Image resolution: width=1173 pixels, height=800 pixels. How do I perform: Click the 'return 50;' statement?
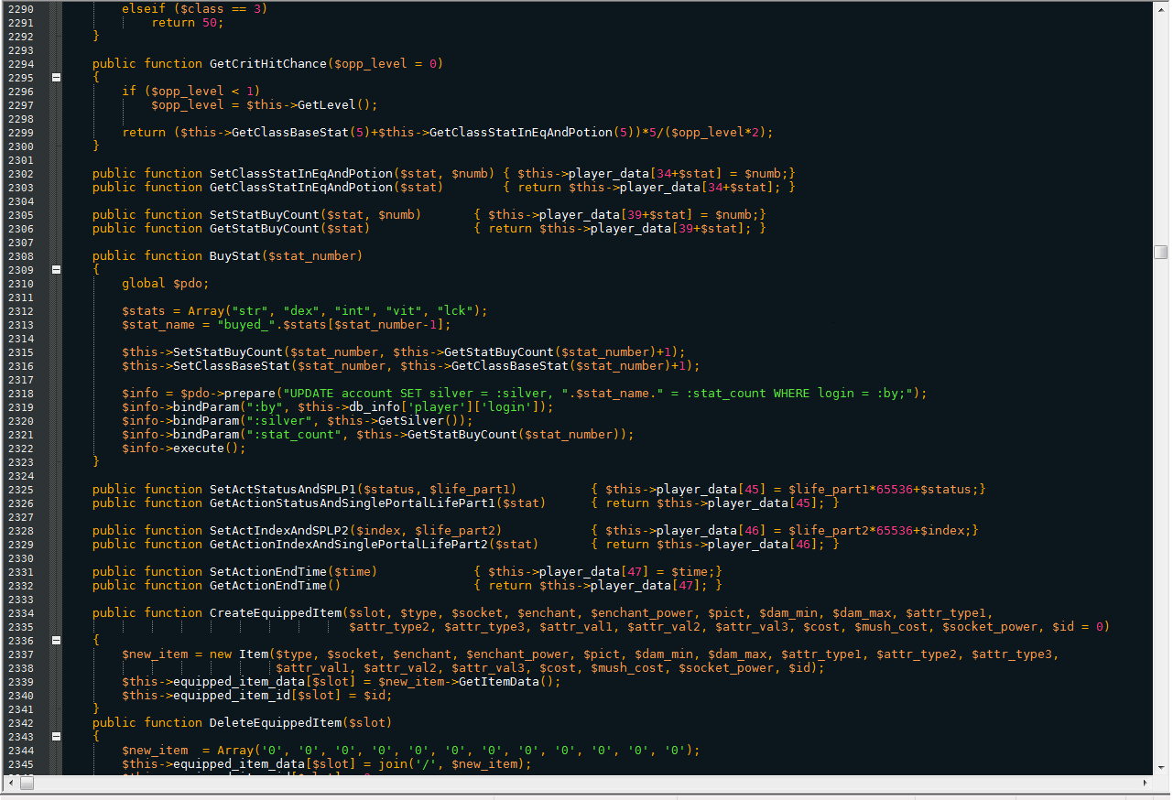click(188, 23)
